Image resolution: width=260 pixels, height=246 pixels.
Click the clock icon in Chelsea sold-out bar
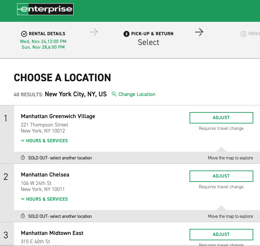coord(23,216)
